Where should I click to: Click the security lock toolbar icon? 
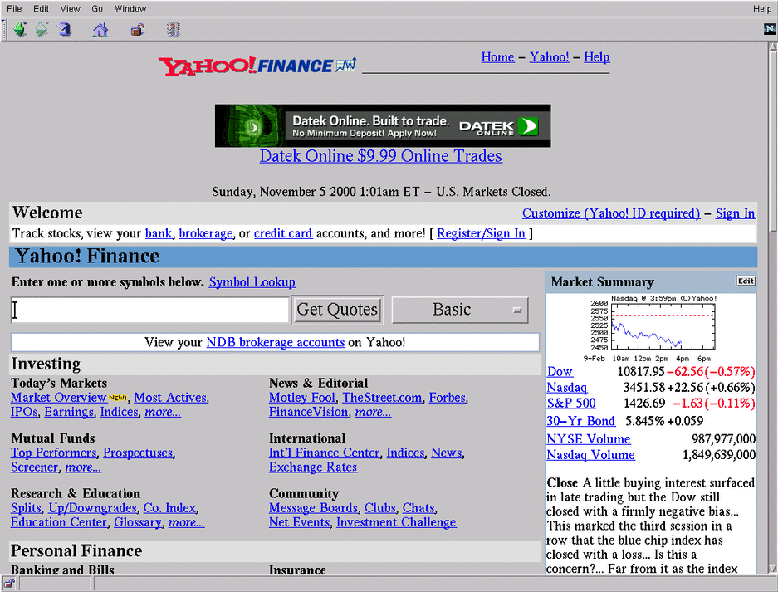point(138,30)
